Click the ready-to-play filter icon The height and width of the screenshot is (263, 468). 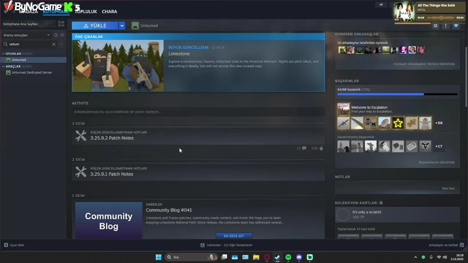[62, 35]
